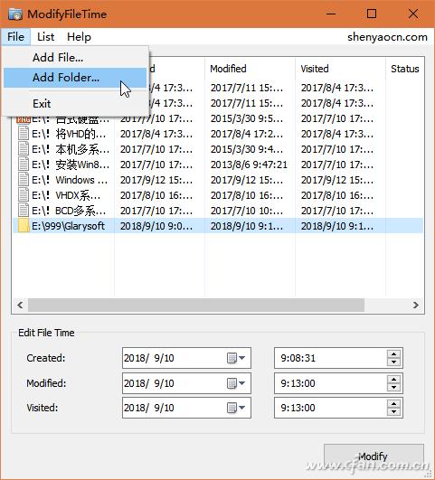Click the Visited time field 9:13:00
Image resolution: width=435 pixels, height=480 pixels.
pyautogui.click(x=338, y=408)
